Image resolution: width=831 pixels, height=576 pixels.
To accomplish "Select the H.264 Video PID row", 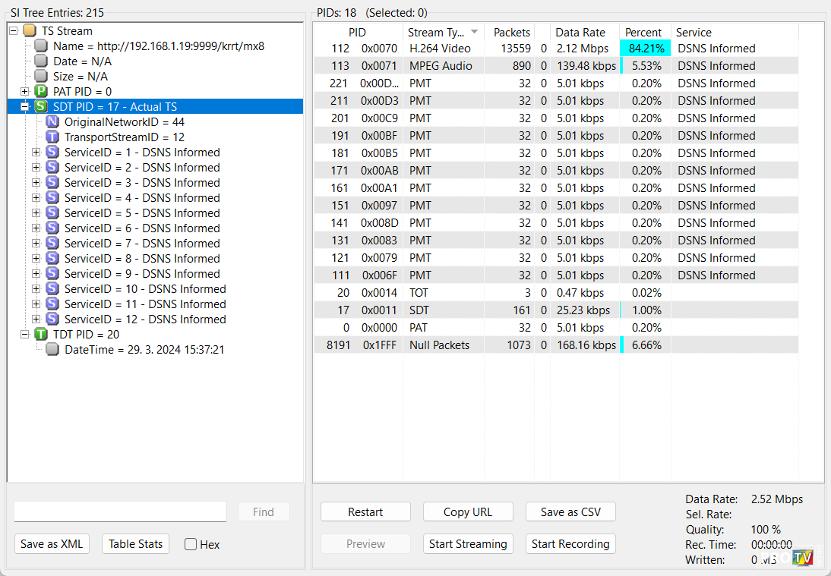I will click(x=440, y=49).
